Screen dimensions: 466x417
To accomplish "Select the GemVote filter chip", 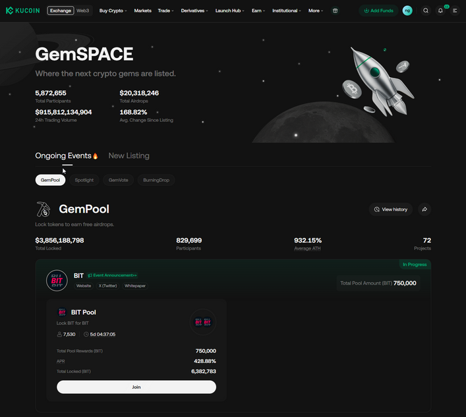I will pos(118,180).
